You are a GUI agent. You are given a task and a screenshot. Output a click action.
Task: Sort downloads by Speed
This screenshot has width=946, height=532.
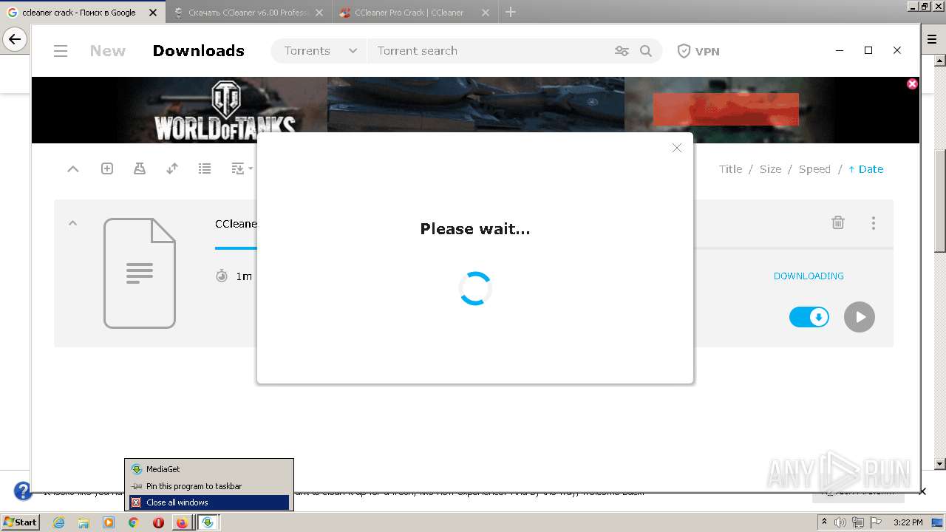pyautogui.click(x=814, y=169)
